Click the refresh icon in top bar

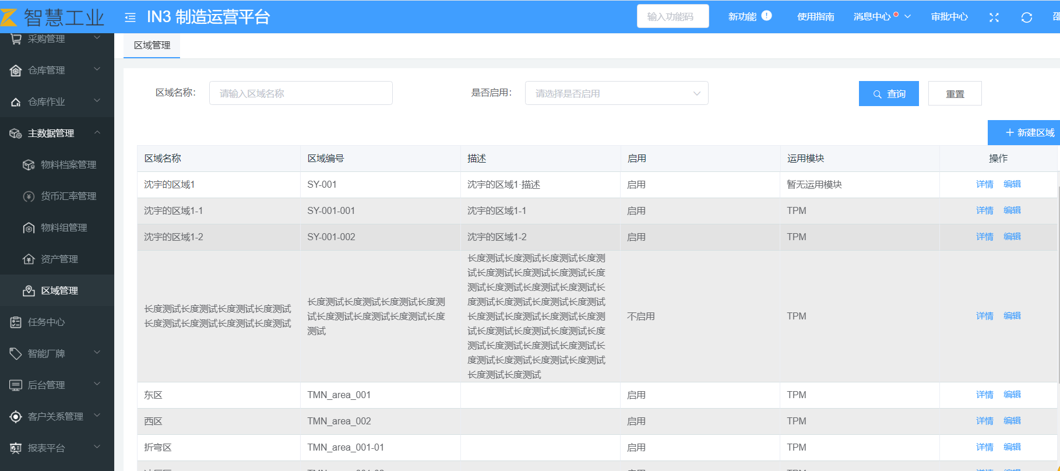(x=1027, y=17)
